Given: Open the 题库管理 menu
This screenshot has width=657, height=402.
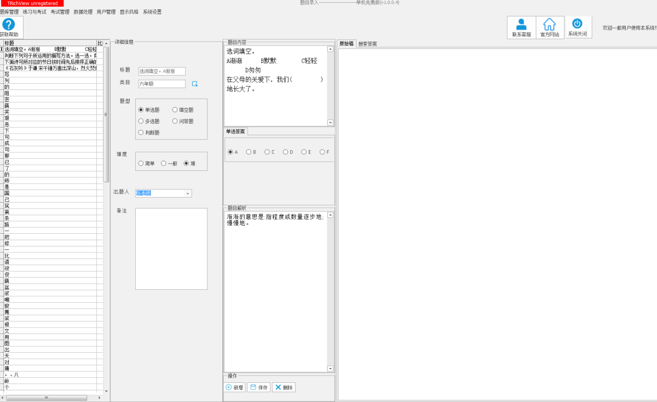Looking at the screenshot, I should point(9,12).
